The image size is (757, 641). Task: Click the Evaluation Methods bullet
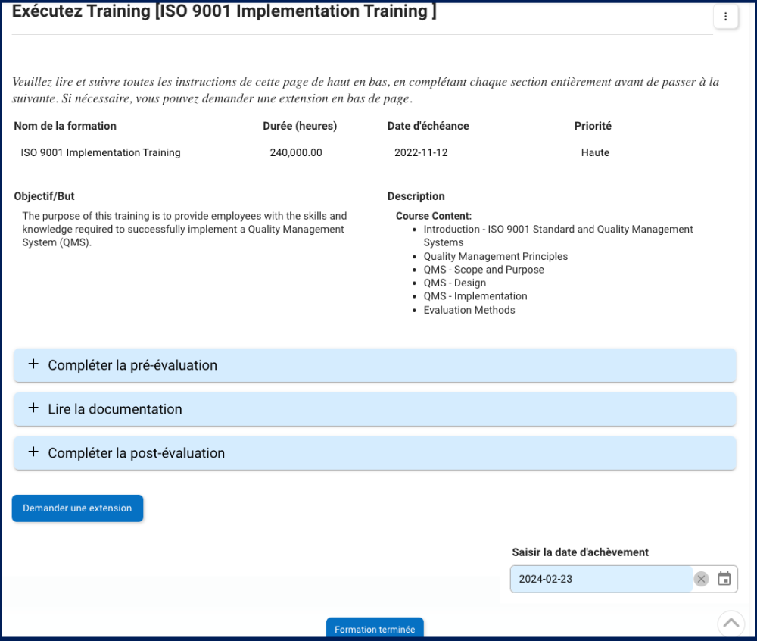[x=469, y=310]
